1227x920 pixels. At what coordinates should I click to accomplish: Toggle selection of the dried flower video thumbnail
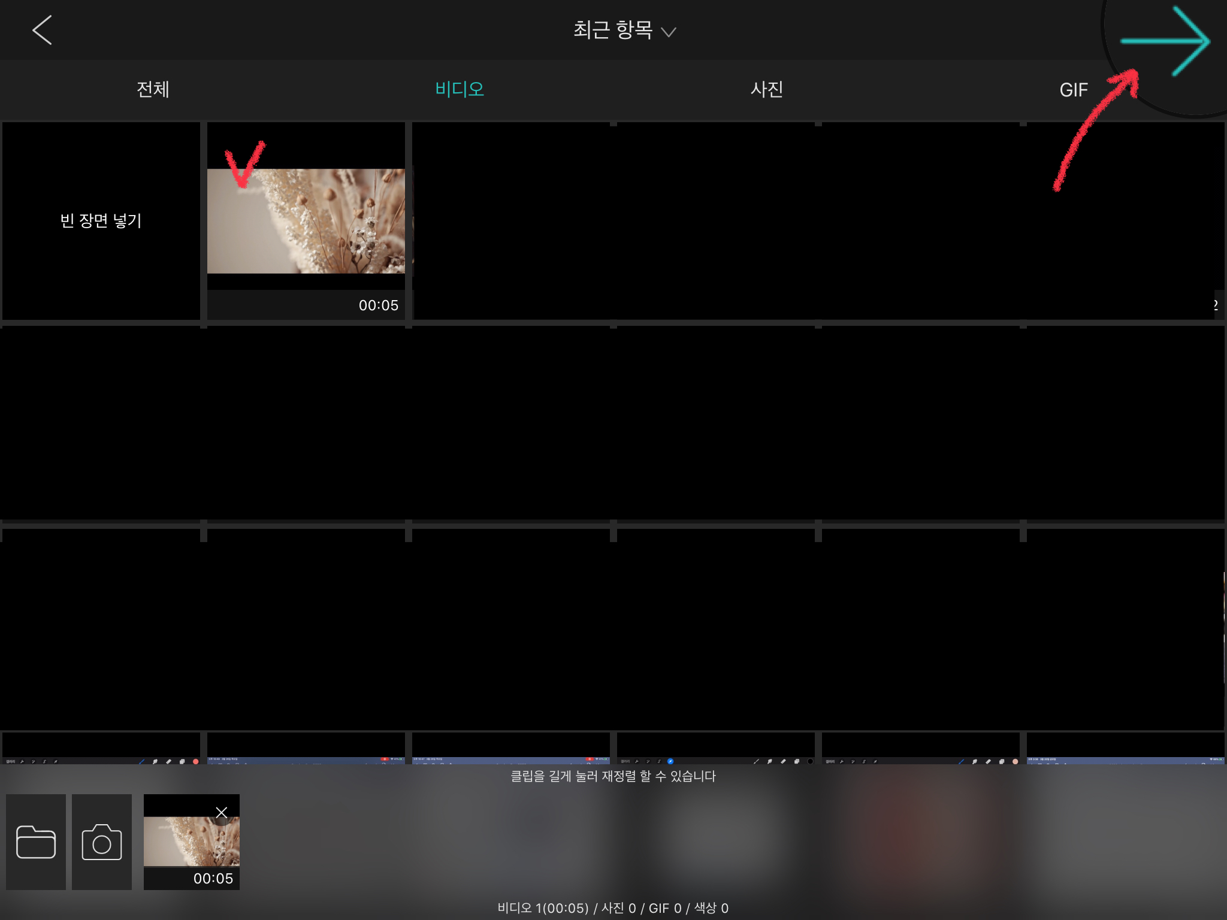tap(306, 222)
